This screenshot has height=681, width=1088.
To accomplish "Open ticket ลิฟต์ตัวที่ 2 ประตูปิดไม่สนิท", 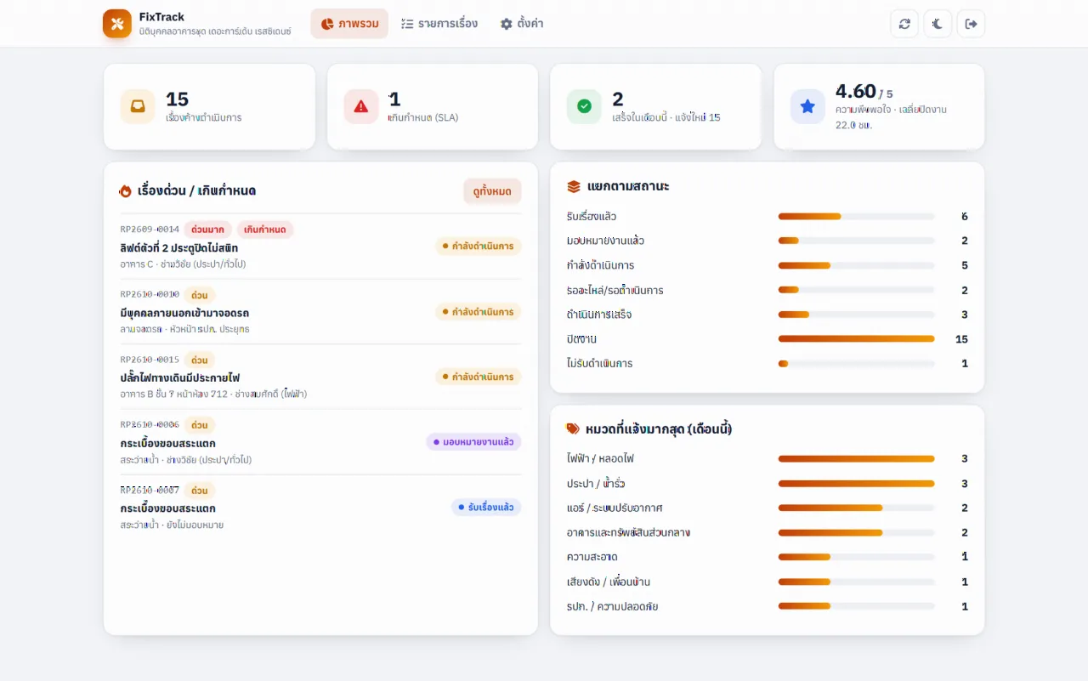I will pos(320,247).
